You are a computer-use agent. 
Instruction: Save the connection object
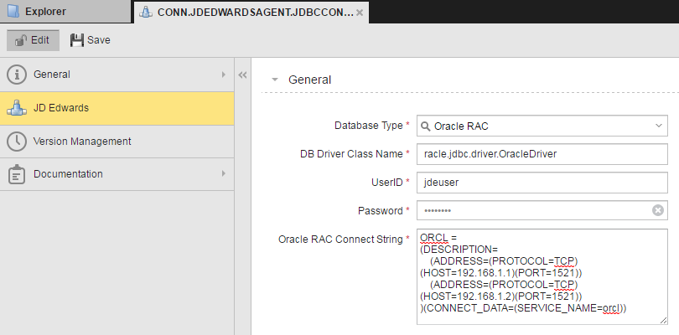pyautogui.click(x=90, y=40)
